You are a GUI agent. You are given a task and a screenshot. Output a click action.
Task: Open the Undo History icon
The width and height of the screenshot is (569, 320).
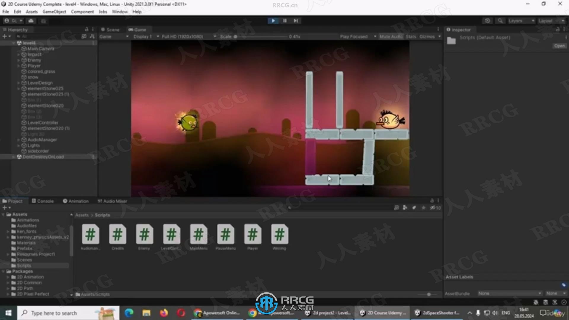pyautogui.click(x=488, y=21)
